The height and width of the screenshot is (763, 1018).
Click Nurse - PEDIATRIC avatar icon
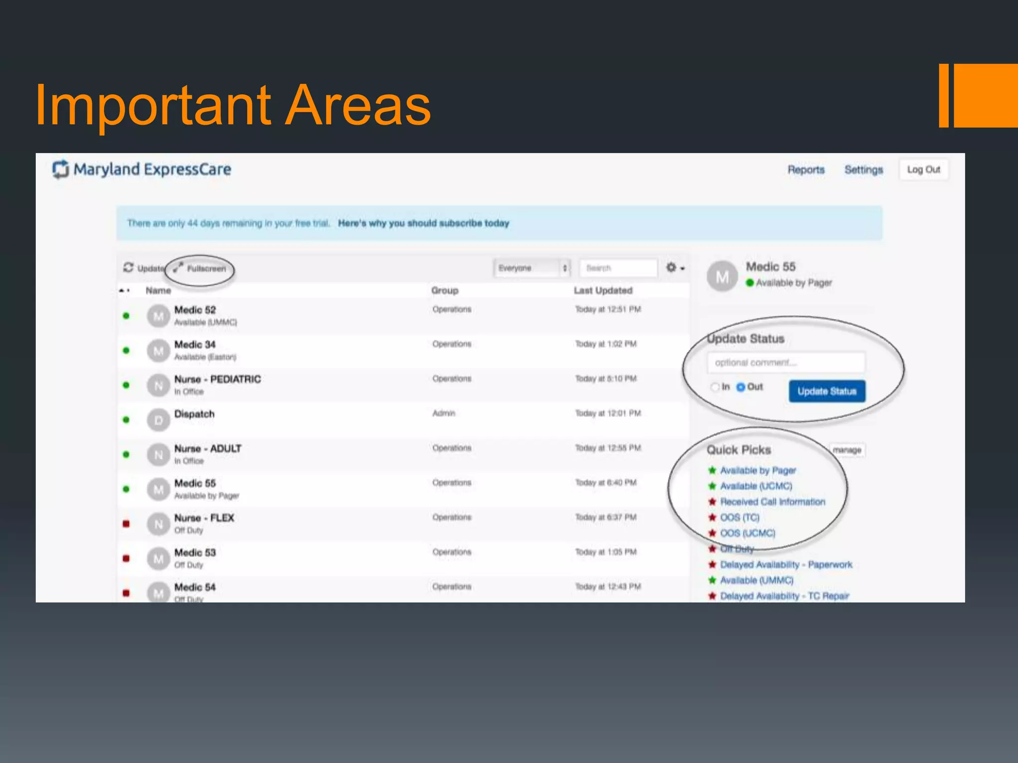point(159,385)
